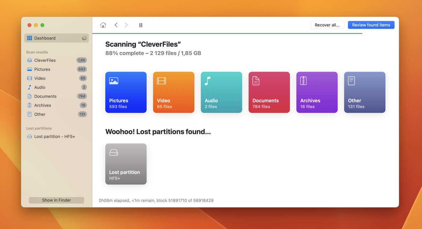This screenshot has width=422, height=229.
Task: Click the Dashboard grid icon
Action: tap(29, 38)
